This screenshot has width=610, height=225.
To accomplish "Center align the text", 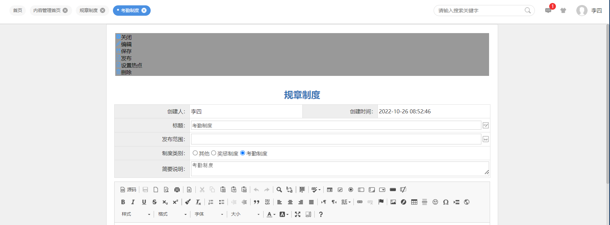I will click(x=290, y=202).
